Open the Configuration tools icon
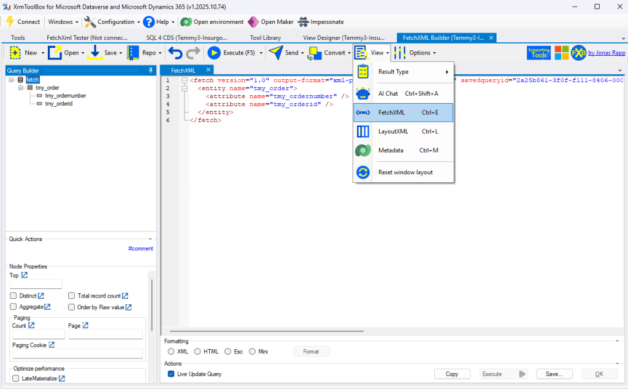 click(x=90, y=21)
